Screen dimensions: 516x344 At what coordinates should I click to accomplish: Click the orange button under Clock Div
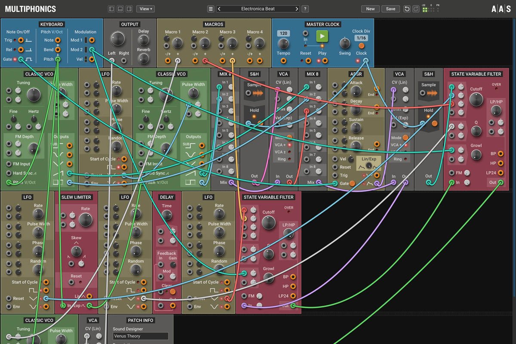click(361, 45)
